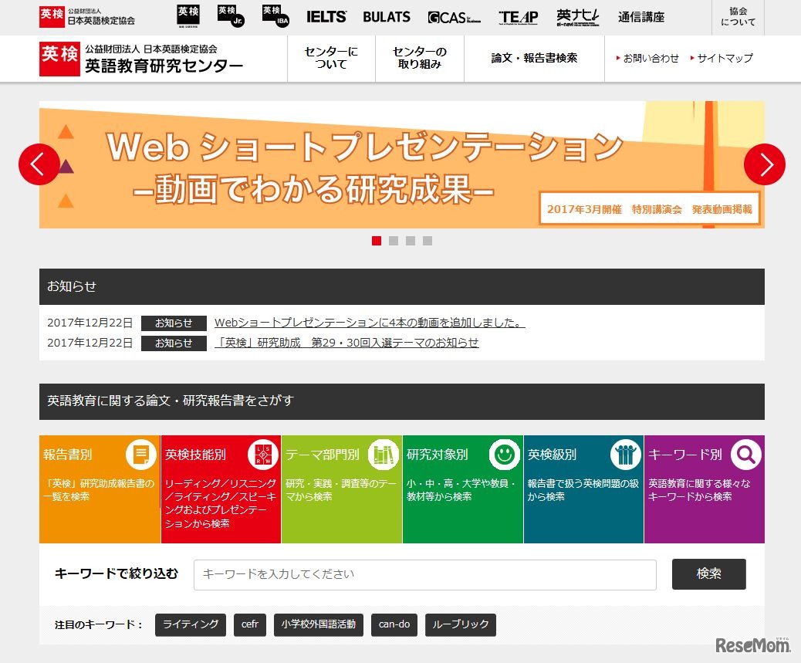Viewport: 801px width, 663px height.
Task: Advance banner with right arrow button
Action: pos(764,164)
